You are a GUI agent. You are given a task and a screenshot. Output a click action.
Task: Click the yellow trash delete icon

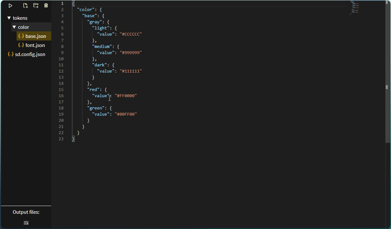(x=46, y=6)
